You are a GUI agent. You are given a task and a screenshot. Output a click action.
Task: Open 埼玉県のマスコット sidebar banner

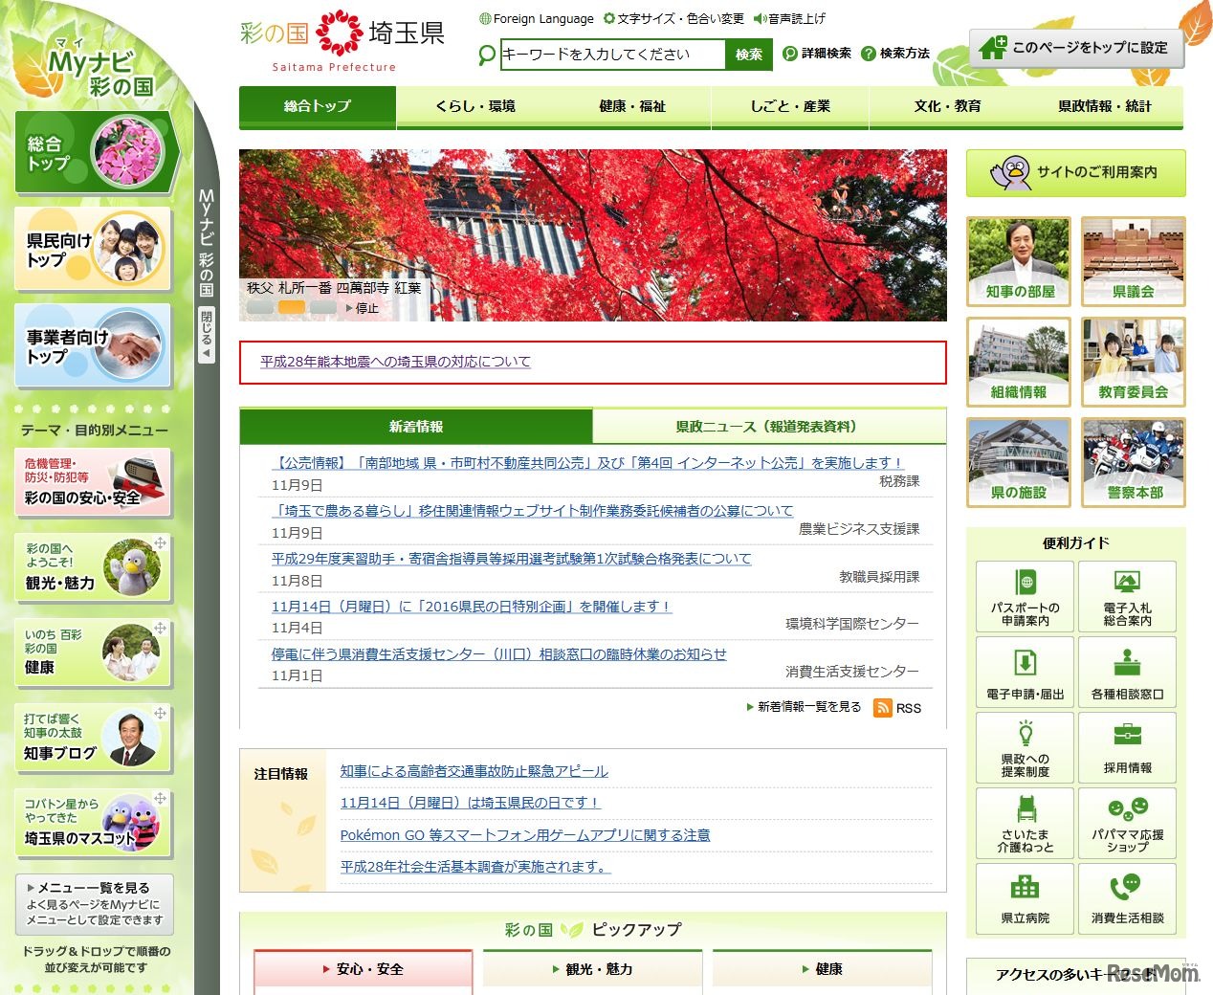tap(93, 824)
